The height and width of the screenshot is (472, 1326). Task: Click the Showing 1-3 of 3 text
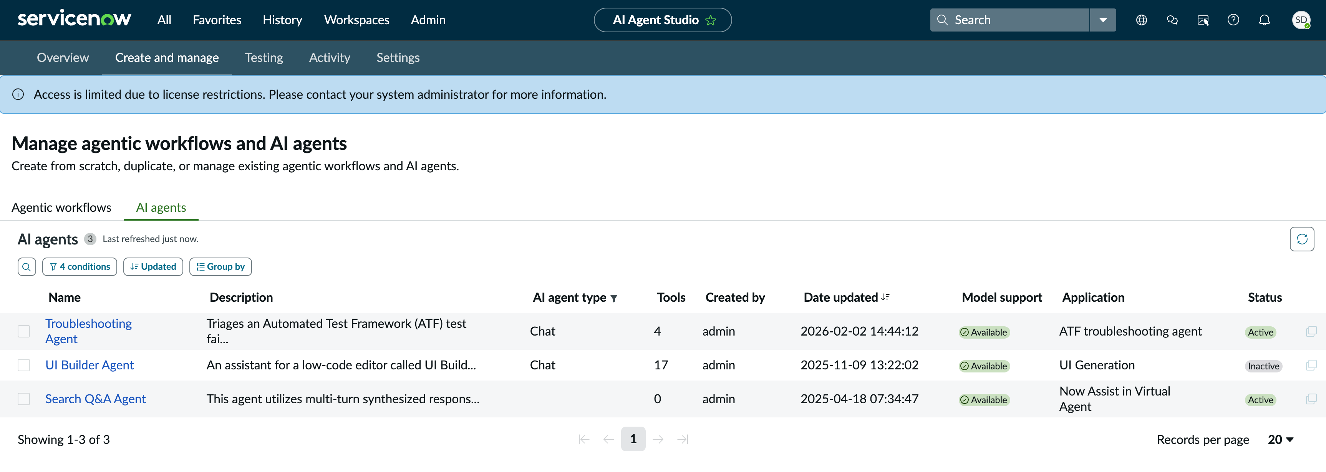tap(64, 440)
